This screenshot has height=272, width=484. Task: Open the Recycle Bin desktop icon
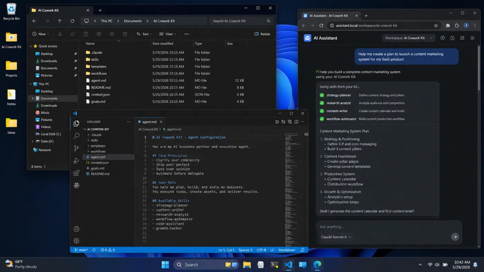click(x=11, y=12)
